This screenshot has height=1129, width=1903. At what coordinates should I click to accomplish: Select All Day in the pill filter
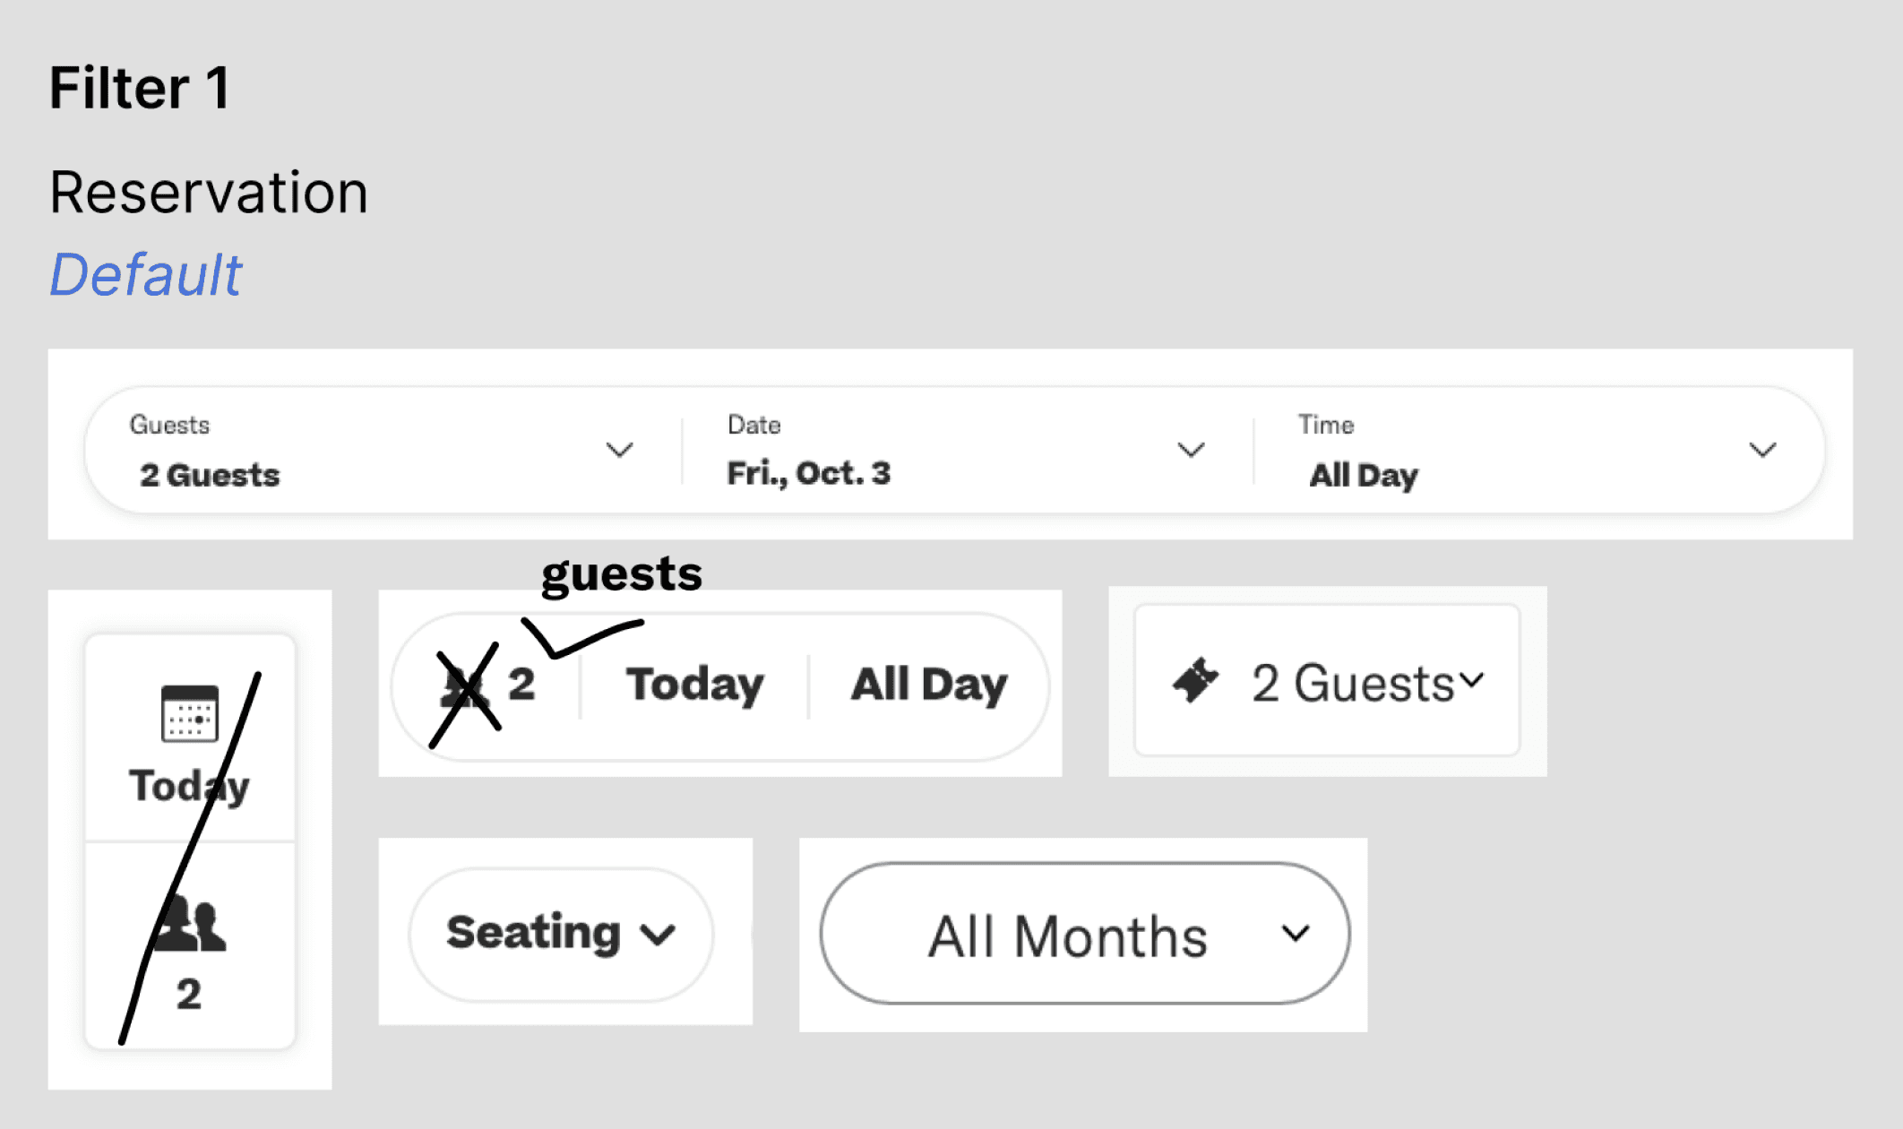click(929, 685)
